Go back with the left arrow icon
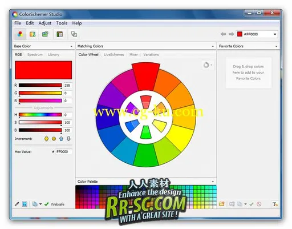 224,34
